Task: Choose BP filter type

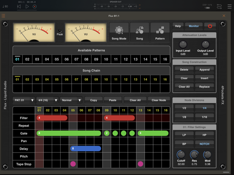Action: click(184, 144)
